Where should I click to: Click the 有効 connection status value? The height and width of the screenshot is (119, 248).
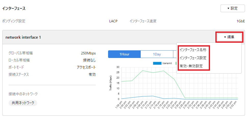92,75
